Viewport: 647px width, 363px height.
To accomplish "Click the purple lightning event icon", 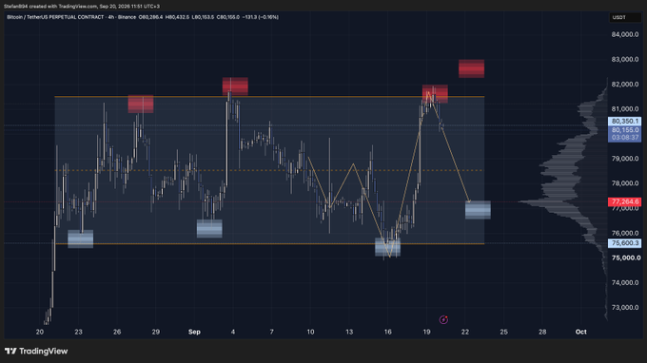I will (x=443, y=319).
